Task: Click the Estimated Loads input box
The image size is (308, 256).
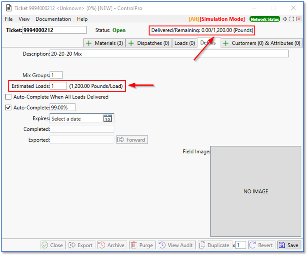Action: [58, 86]
